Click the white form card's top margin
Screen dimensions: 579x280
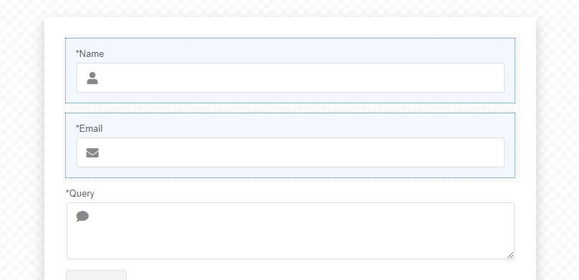[x=290, y=27]
